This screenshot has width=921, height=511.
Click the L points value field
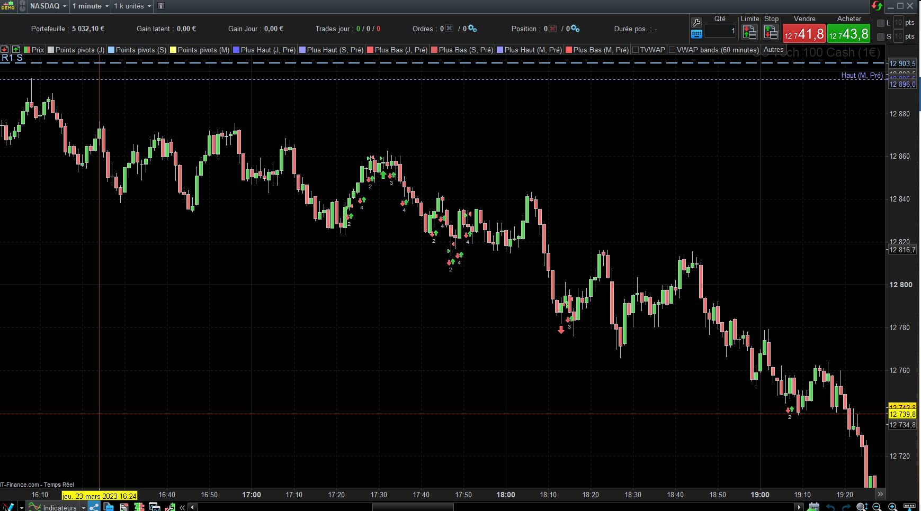click(898, 23)
